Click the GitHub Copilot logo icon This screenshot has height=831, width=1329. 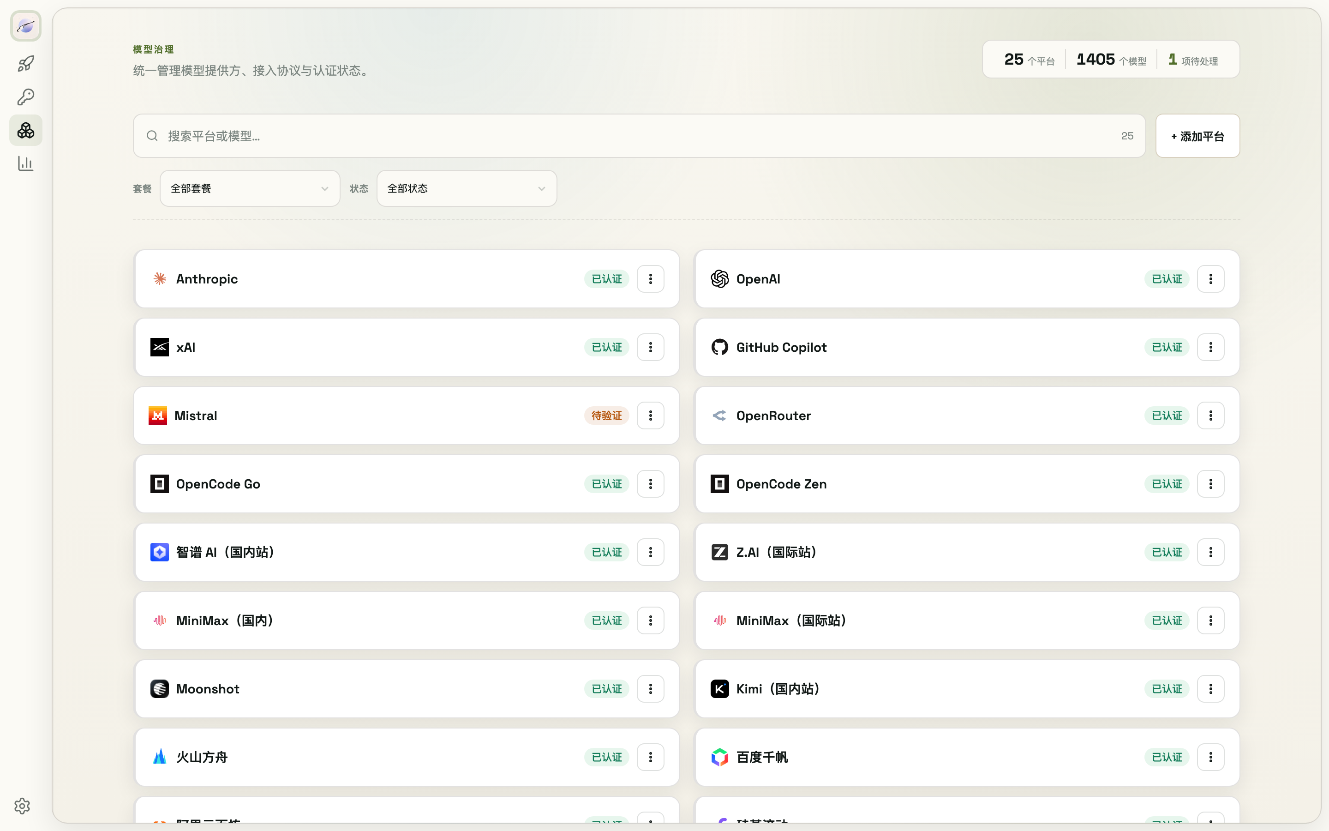[719, 347]
